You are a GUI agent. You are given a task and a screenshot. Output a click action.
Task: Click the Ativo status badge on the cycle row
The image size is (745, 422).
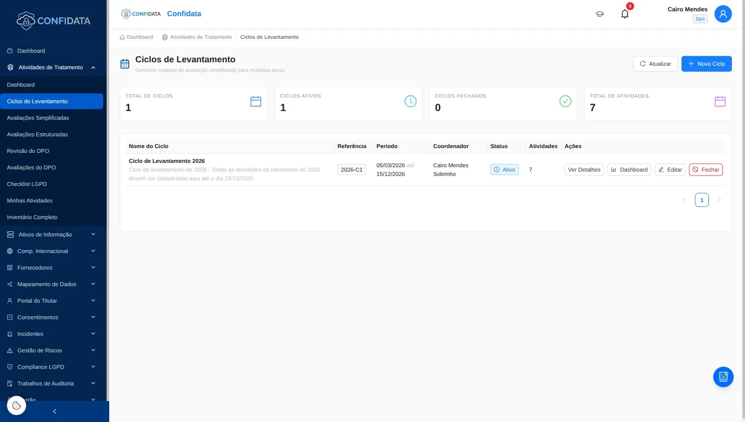[x=504, y=169]
